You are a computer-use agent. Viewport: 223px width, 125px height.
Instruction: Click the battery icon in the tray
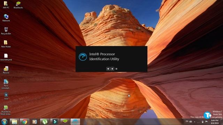(x=202, y=122)
